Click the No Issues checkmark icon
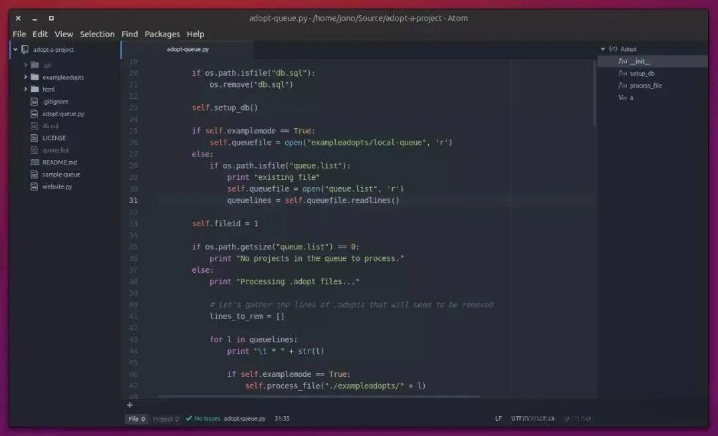The width and height of the screenshot is (718, 436). pyautogui.click(x=189, y=418)
